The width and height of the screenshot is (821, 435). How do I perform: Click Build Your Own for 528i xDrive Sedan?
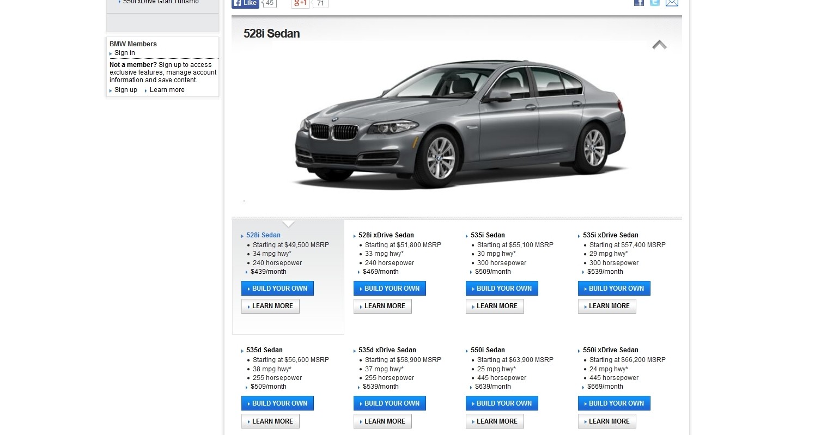[390, 289]
